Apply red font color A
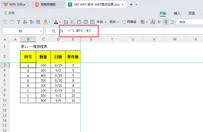This screenshot has height=132, width=203. [56, 22]
